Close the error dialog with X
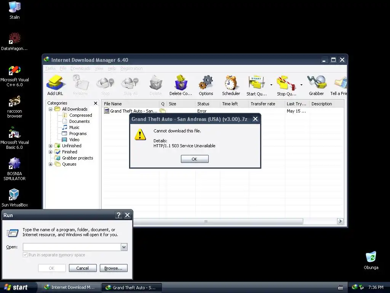 coord(255,119)
